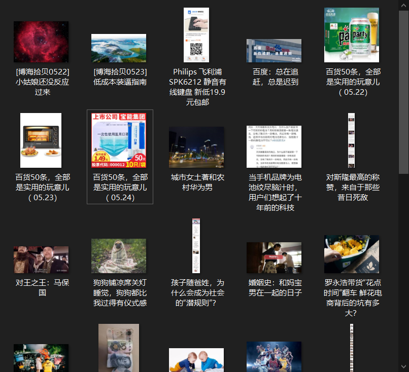
Task: Click the crawling babies photo at the bottom
Action: [x=196, y=360]
